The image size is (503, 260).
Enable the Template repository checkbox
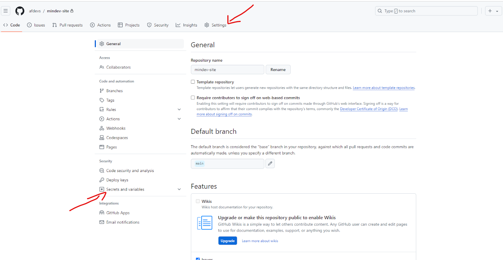193,82
